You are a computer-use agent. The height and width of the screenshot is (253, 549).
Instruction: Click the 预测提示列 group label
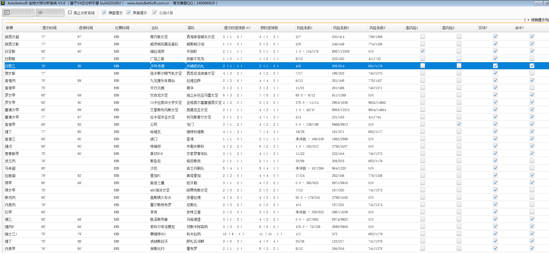click(x=539, y=20)
